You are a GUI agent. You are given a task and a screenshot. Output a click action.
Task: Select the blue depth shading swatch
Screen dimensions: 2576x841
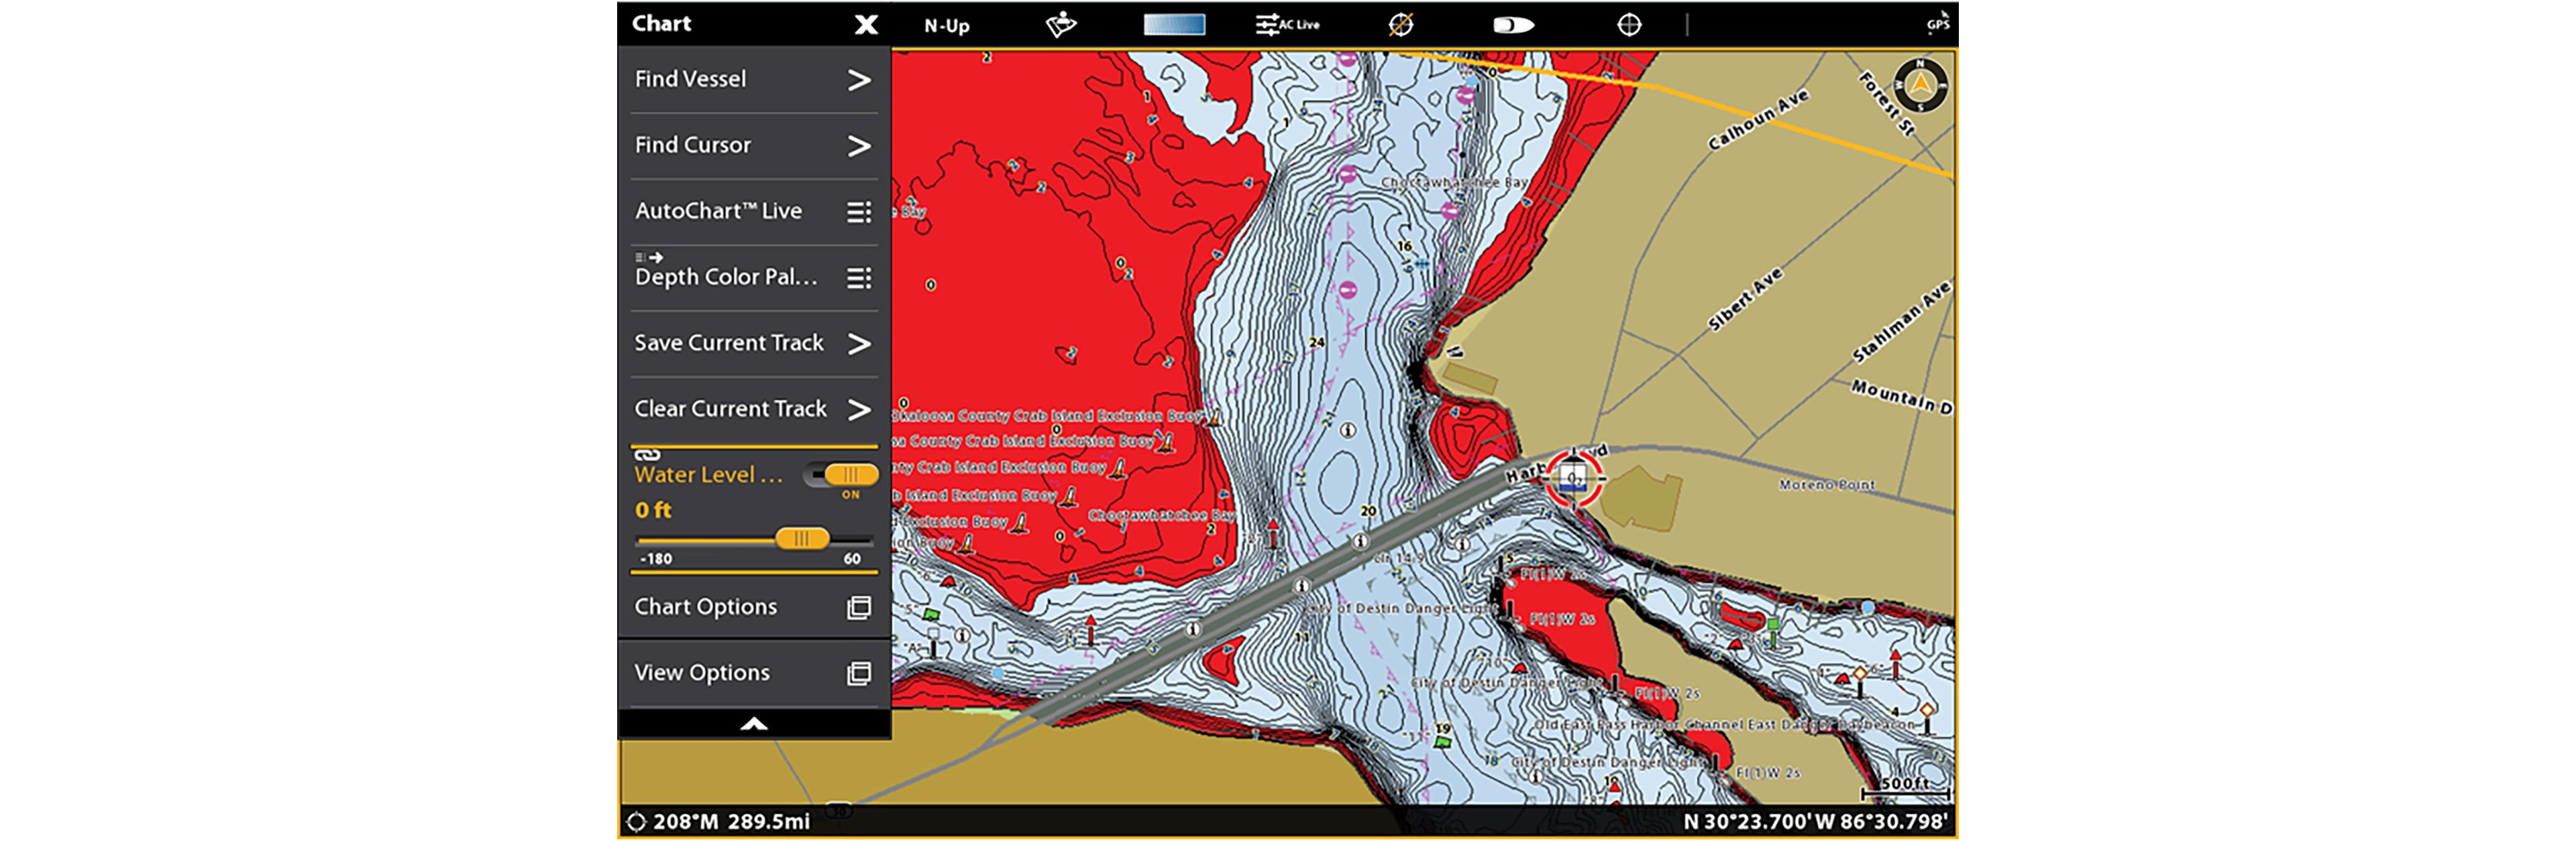pos(1174,25)
